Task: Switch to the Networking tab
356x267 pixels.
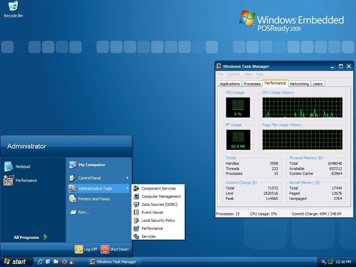Action: (x=299, y=83)
